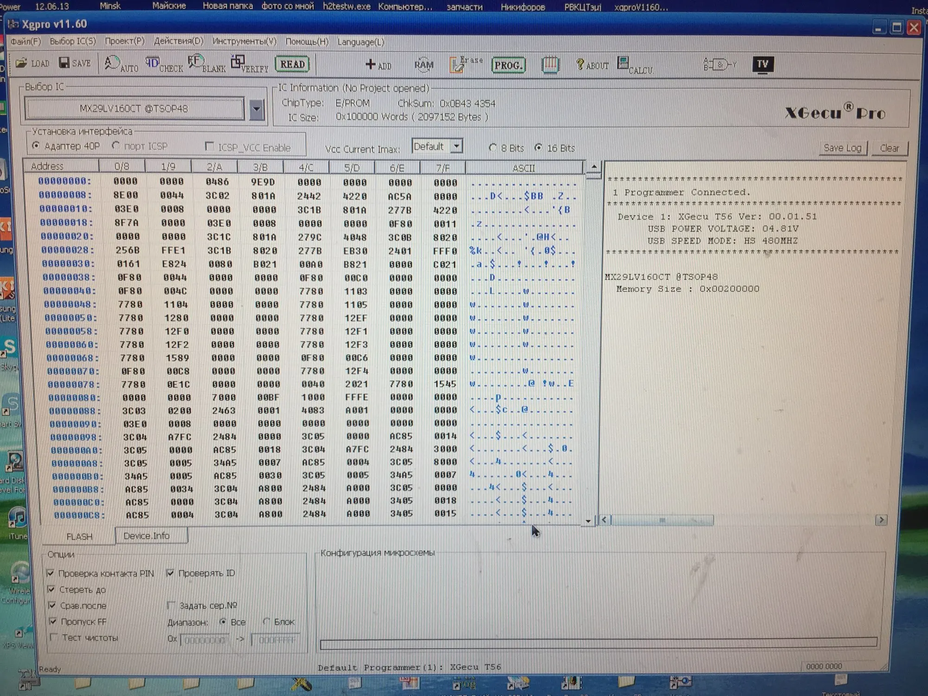Screen dimensions: 928x696
Task: Enable the ICSP_VCC Enable checkbox
Action: (x=210, y=147)
